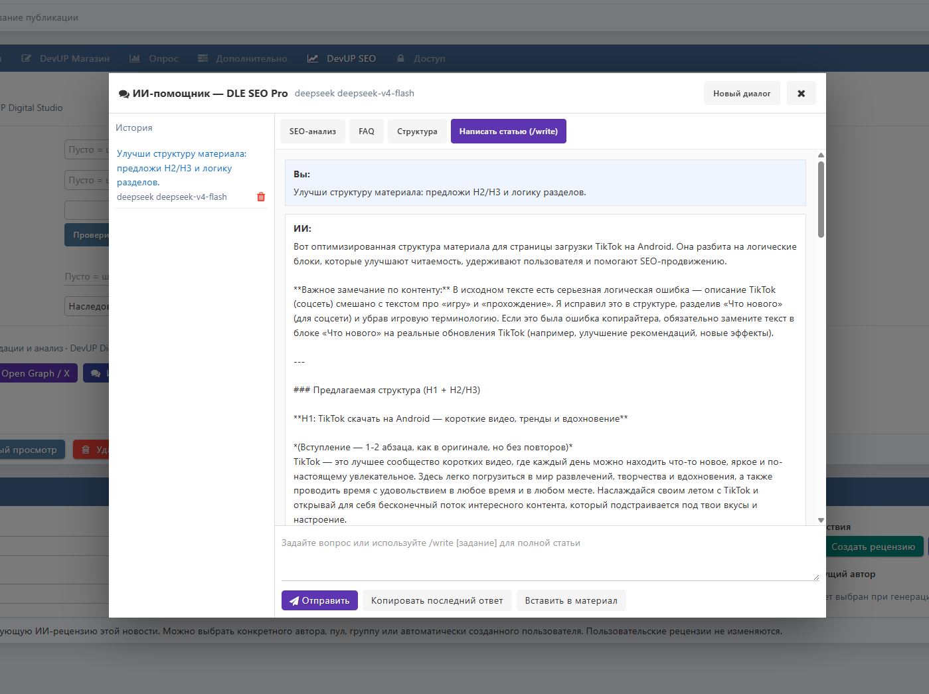Image resolution: width=929 pixels, height=694 pixels.
Task: Activate Написать статью (/write) button
Action: [x=509, y=131]
